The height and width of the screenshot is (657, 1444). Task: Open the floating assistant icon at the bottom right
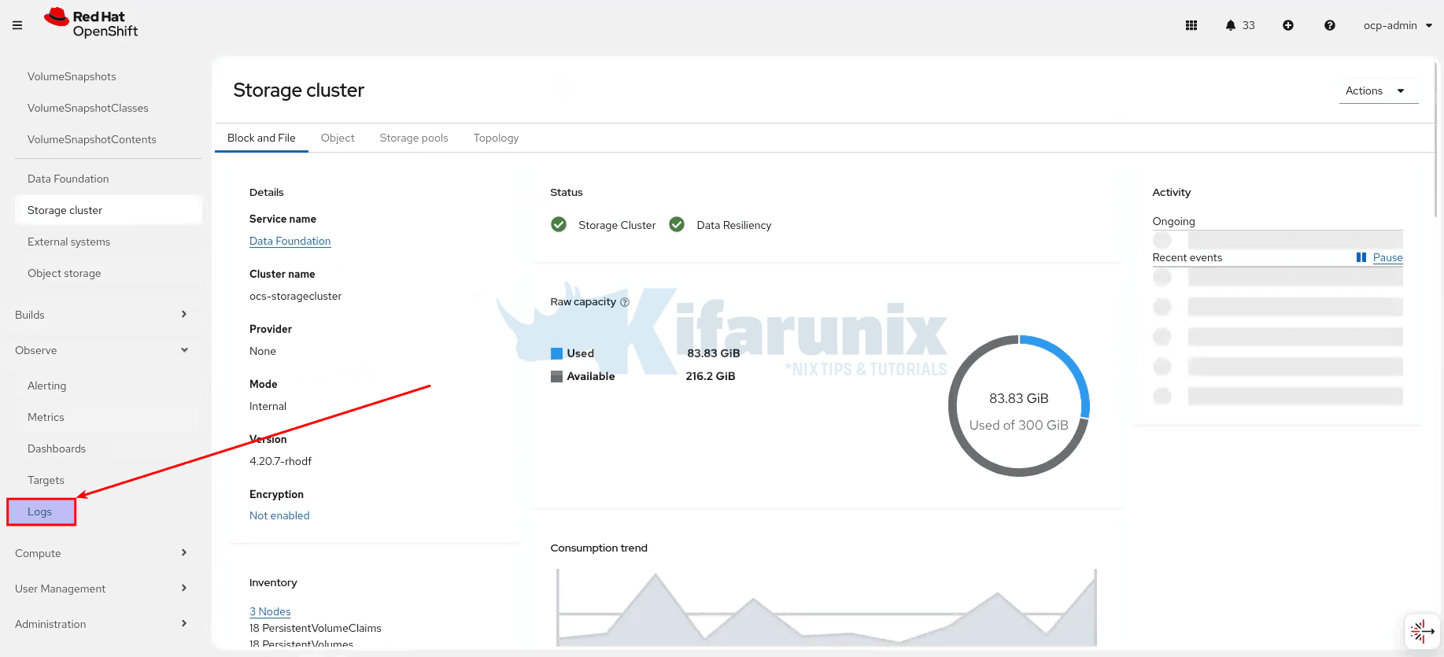[x=1422, y=631]
